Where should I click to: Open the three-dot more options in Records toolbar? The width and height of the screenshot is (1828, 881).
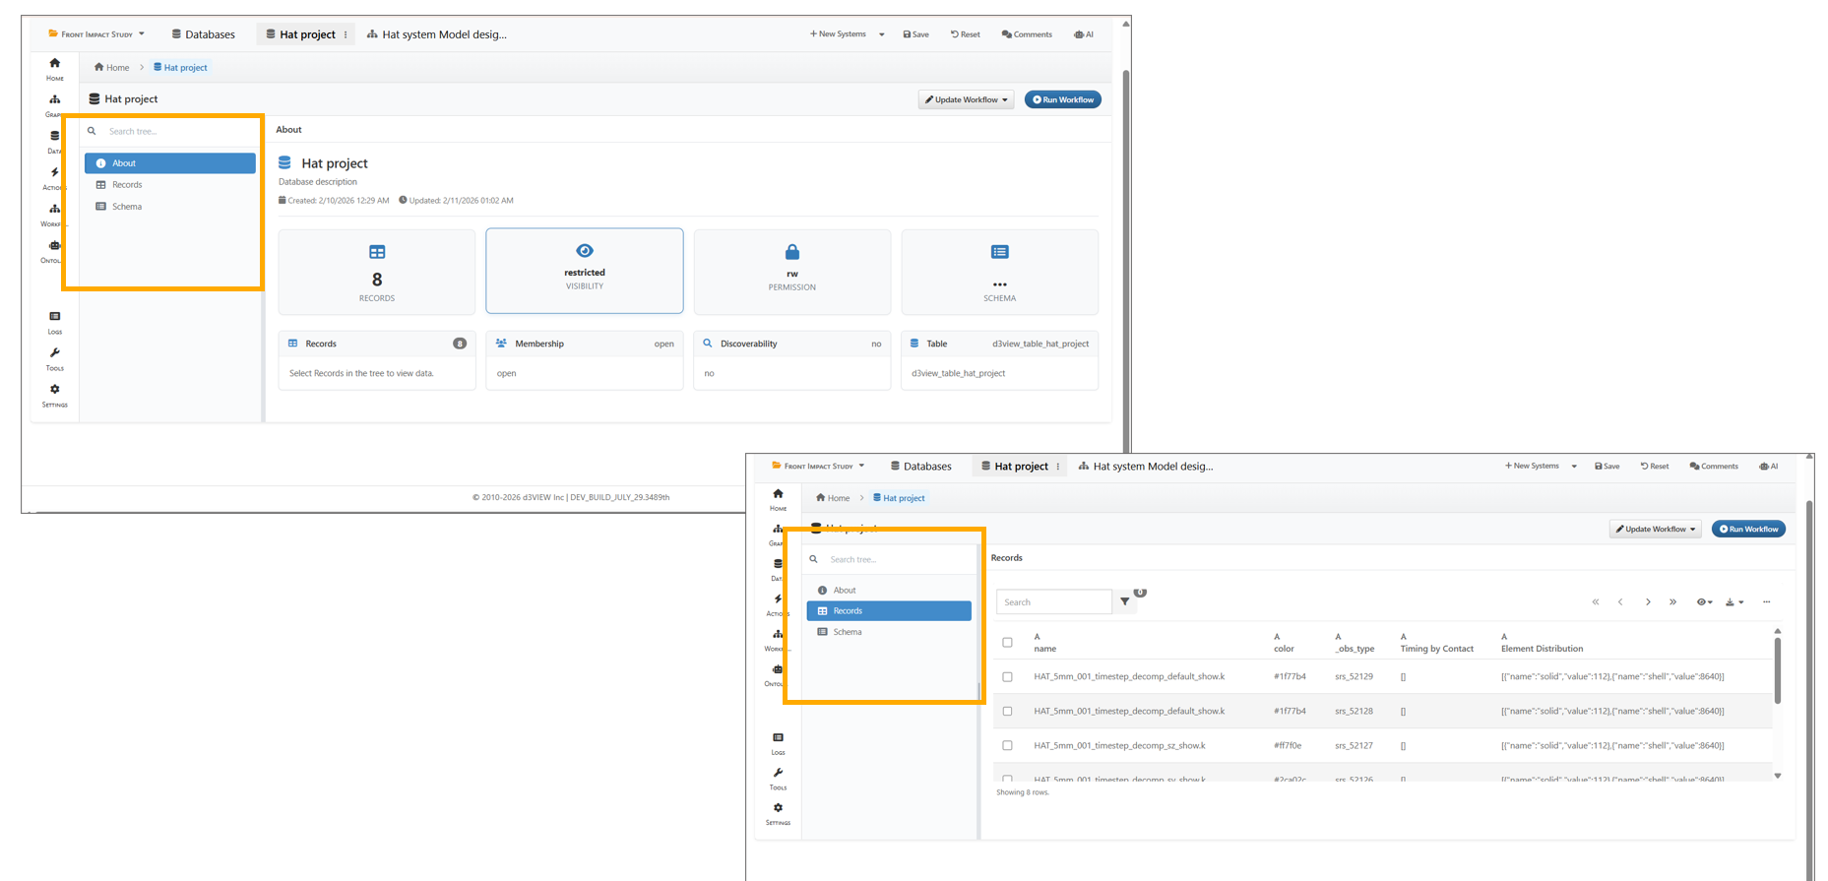pos(1766,602)
